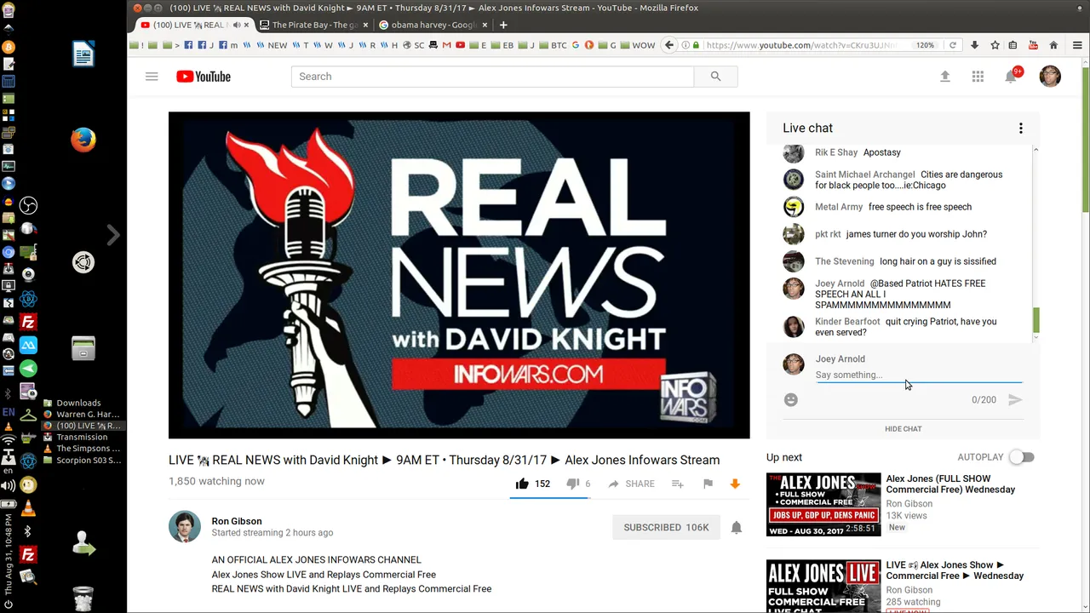The image size is (1090, 613).
Task: Focus the YouTube Search field
Action: click(492, 77)
